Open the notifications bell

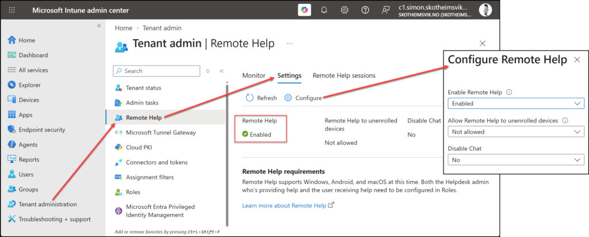[x=324, y=10]
